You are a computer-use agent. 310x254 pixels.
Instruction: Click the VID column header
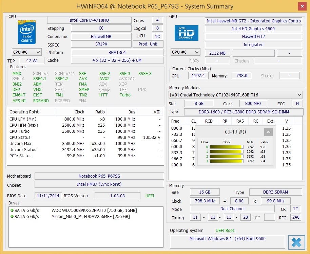[x=150, y=112]
